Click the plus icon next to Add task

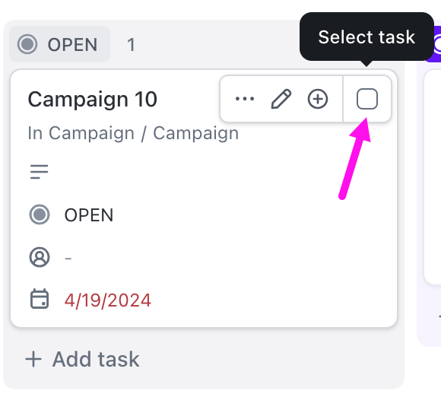tap(33, 359)
